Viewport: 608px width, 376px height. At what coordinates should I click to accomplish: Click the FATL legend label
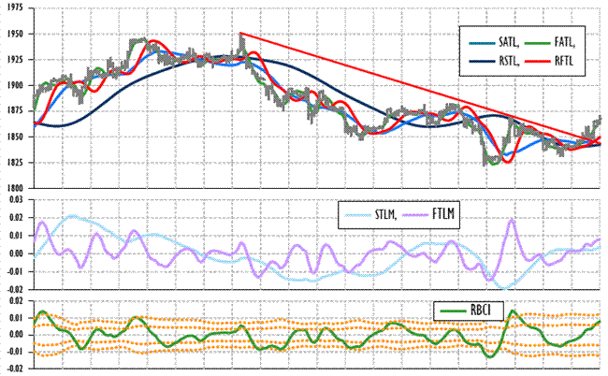565,42
